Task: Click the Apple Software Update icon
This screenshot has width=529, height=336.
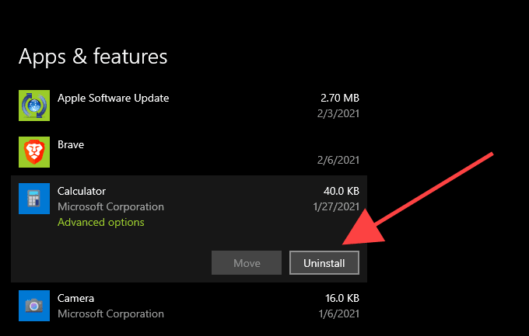Action: [33, 106]
